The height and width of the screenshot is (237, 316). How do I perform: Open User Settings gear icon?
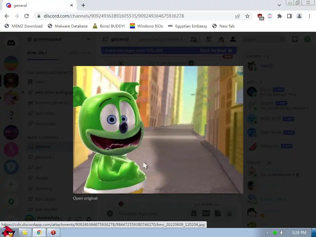89,219
